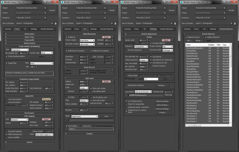Viewport: 239px width, 152px height.
Task: Click the Advanced button in Global DMC
Action: tap(46, 99)
